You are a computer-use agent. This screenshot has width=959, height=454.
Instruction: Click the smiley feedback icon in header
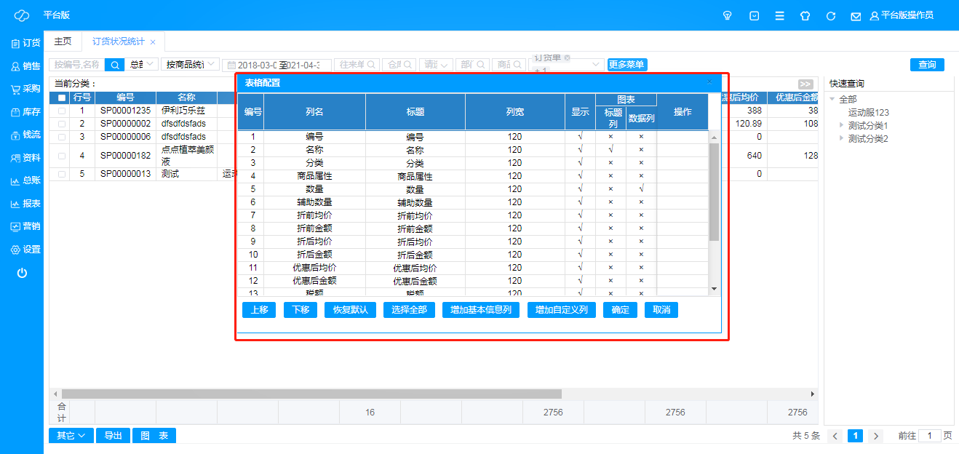tap(754, 15)
